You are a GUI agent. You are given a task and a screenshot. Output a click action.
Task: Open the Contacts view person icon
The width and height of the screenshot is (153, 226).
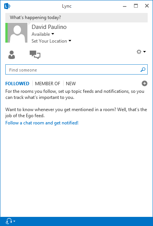click(x=11, y=55)
